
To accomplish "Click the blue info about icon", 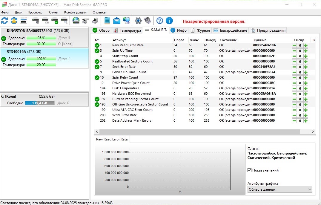I will pyautogui.click(x=169, y=21).
